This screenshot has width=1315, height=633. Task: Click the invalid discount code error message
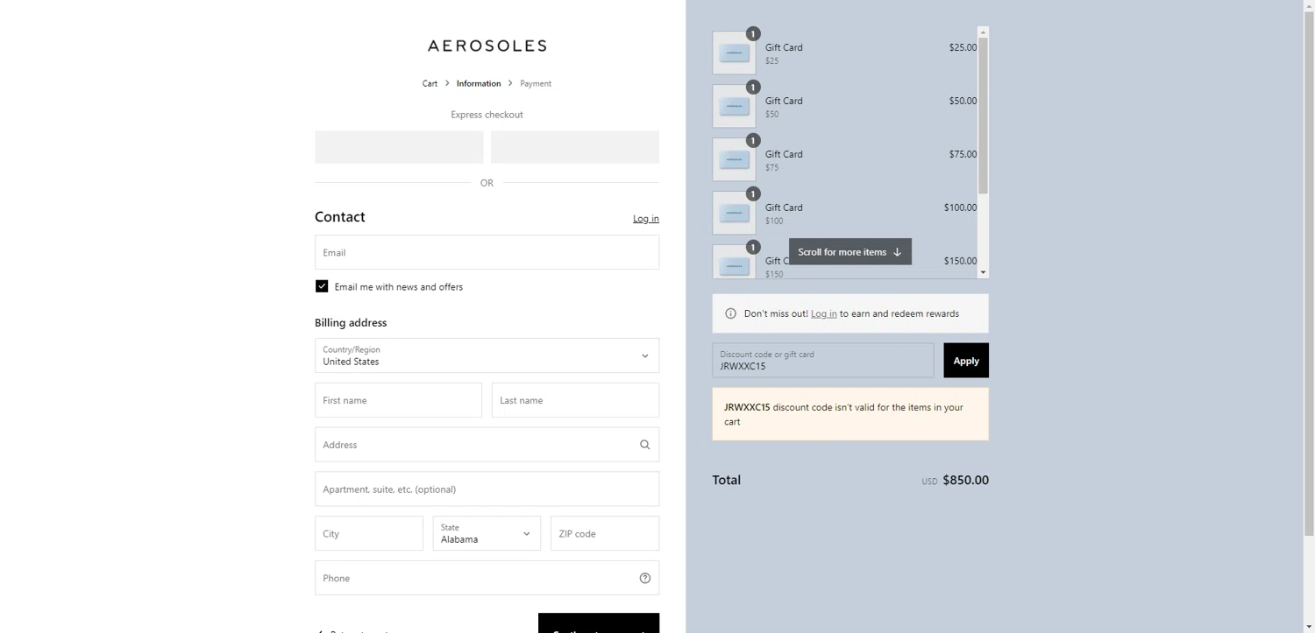[850, 414]
